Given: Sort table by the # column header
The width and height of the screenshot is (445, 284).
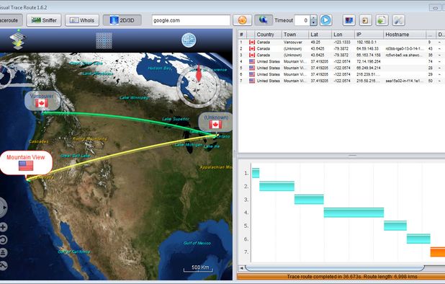Looking at the screenshot, I should pos(243,35).
